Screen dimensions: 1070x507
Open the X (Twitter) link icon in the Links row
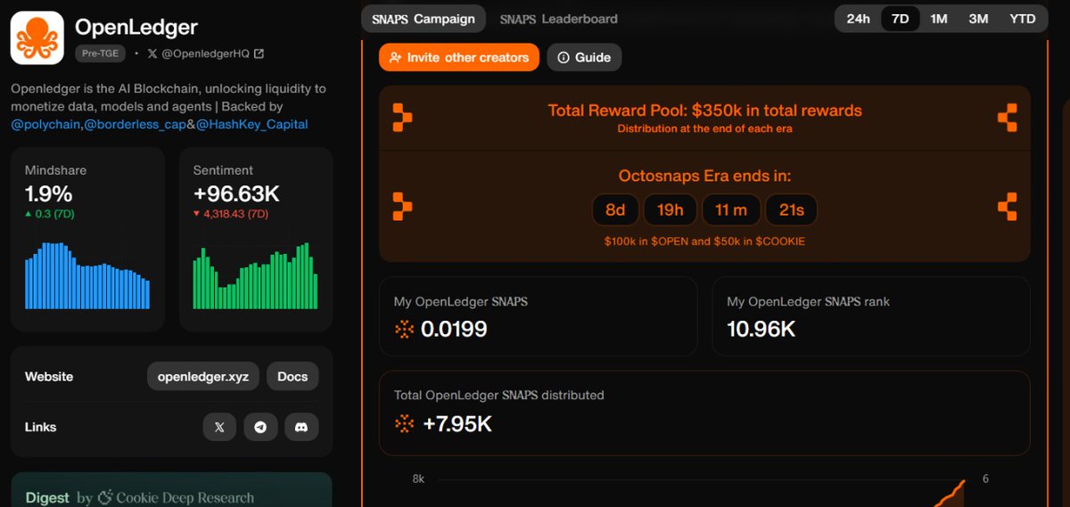(219, 427)
